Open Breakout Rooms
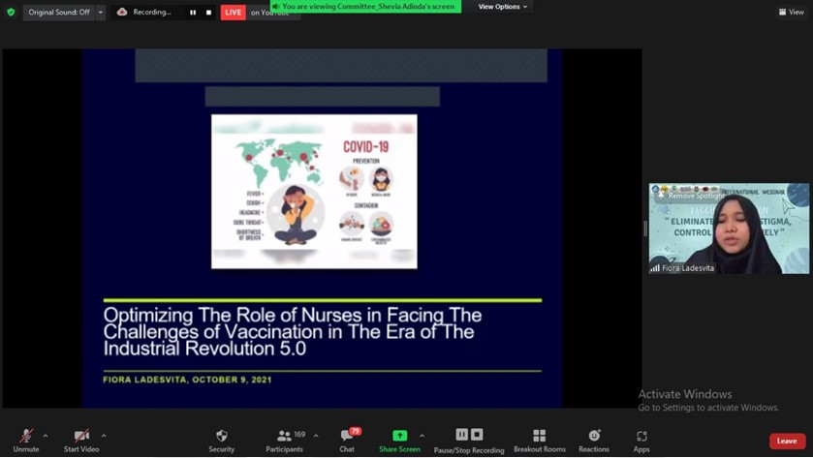This screenshot has width=813, height=458. click(539, 440)
